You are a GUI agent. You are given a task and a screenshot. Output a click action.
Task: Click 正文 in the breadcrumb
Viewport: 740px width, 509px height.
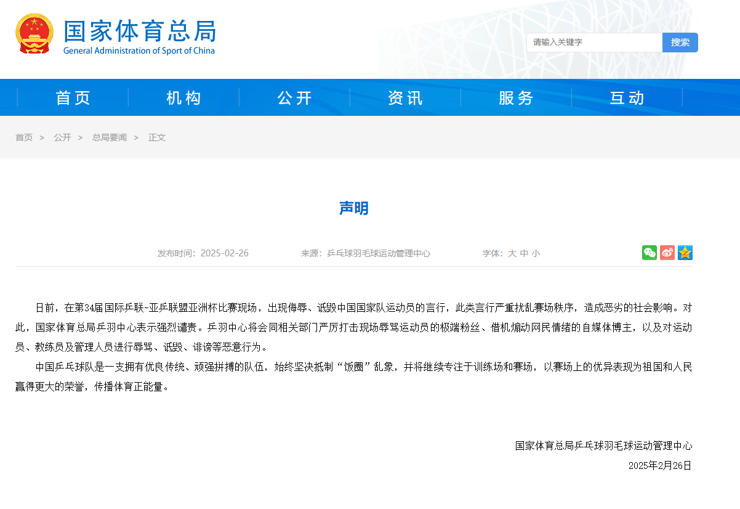click(x=157, y=137)
